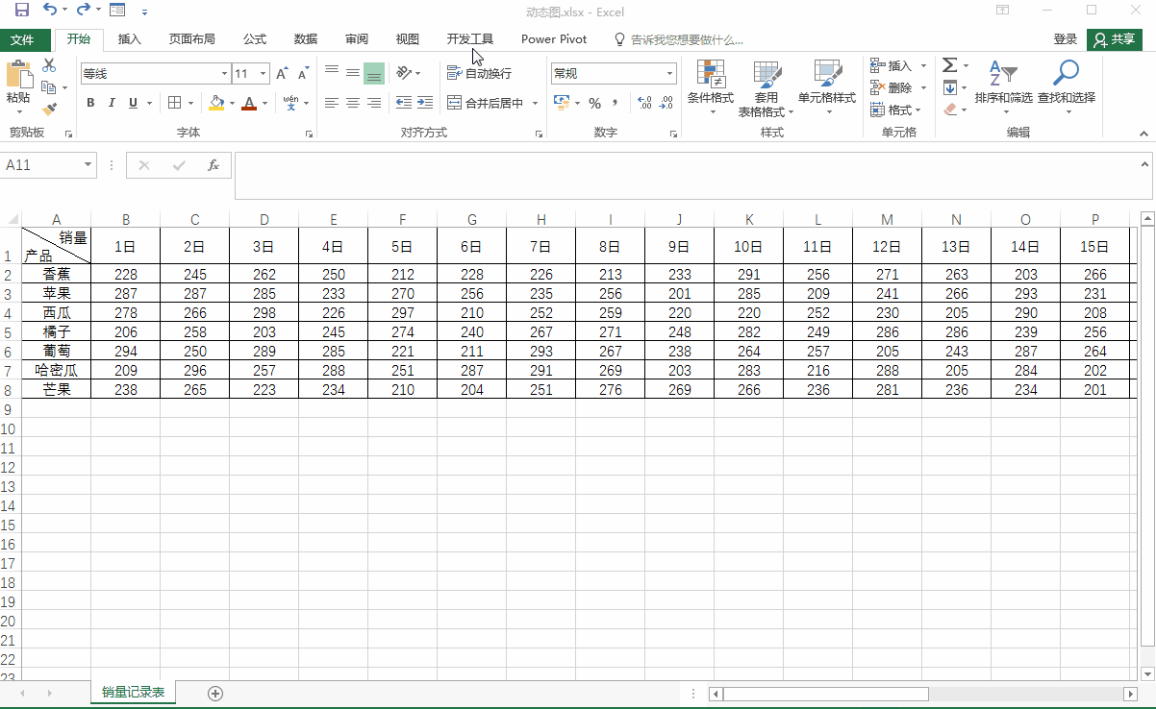Select the 销量记录表 sheet tab
The height and width of the screenshot is (709, 1156).
(x=133, y=693)
